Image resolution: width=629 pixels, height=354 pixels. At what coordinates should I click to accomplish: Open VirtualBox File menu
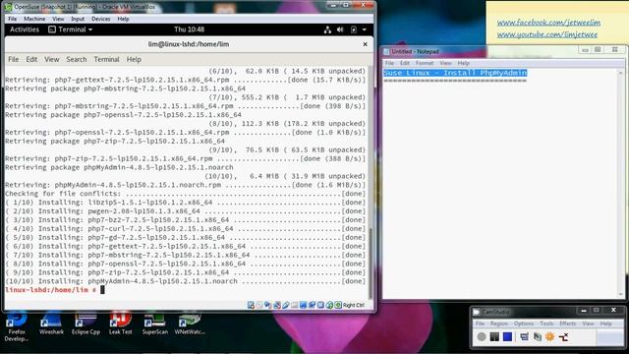(13, 19)
